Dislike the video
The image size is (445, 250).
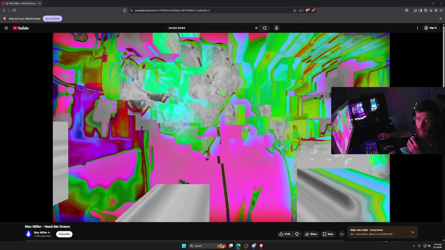tap(297, 234)
